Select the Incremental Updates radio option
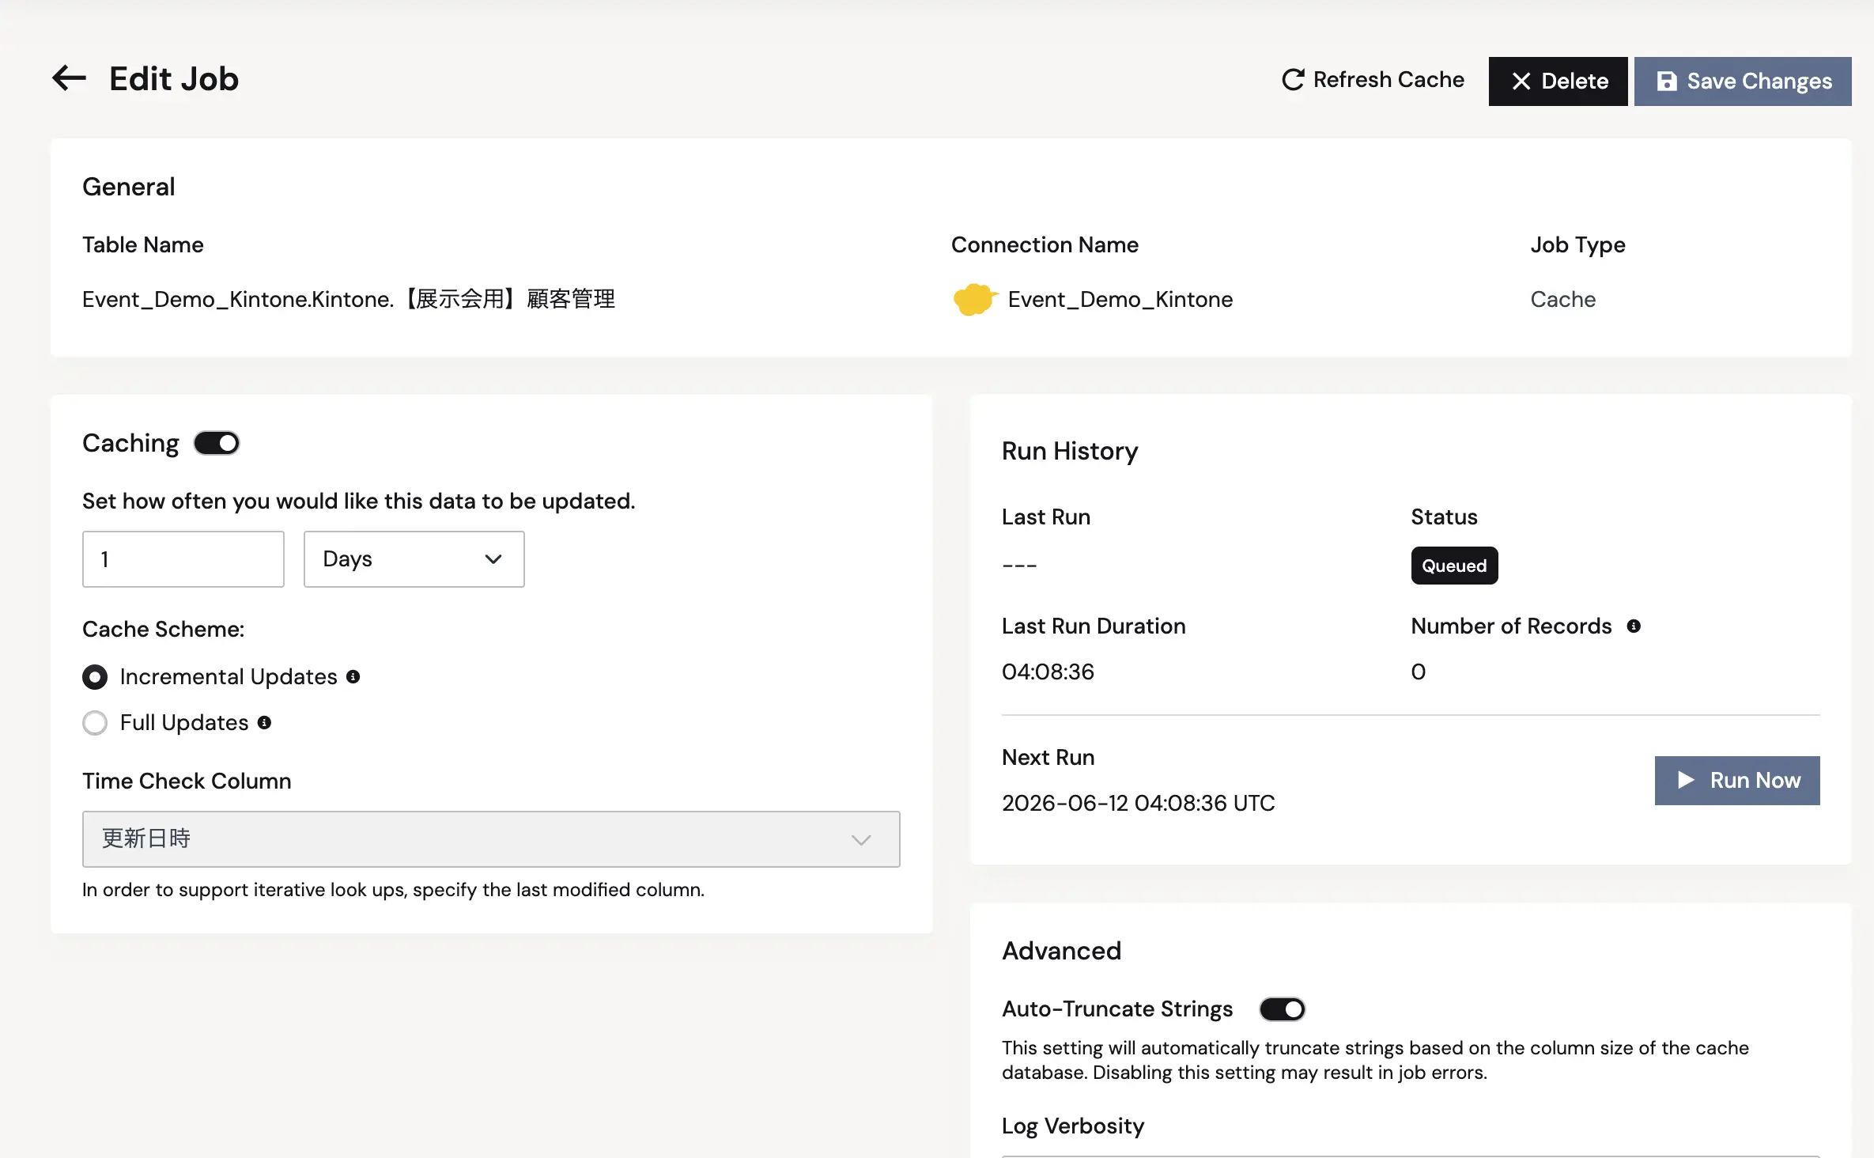This screenshot has height=1158, width=1874. tap(95, 677)
